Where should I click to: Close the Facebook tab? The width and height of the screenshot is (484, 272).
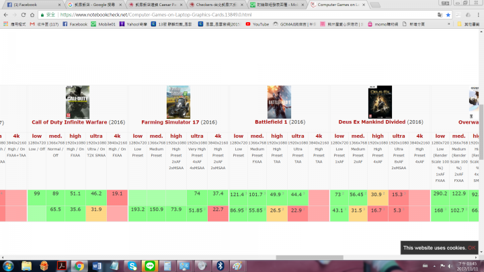click(x=59, y=5)
